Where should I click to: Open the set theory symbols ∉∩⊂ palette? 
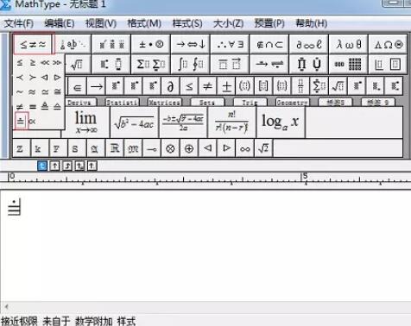click(x=269, y=44)
